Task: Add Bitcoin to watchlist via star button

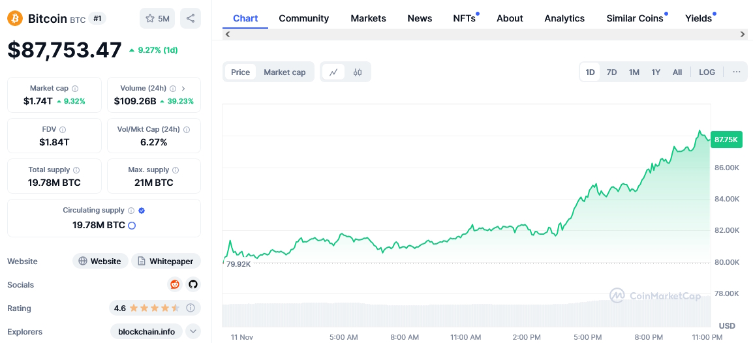Action: point(157,19)
